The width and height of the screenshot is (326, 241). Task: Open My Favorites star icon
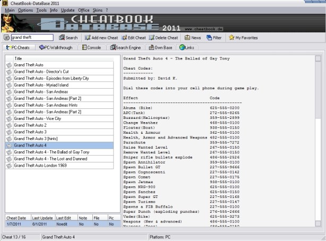(231, 38)
